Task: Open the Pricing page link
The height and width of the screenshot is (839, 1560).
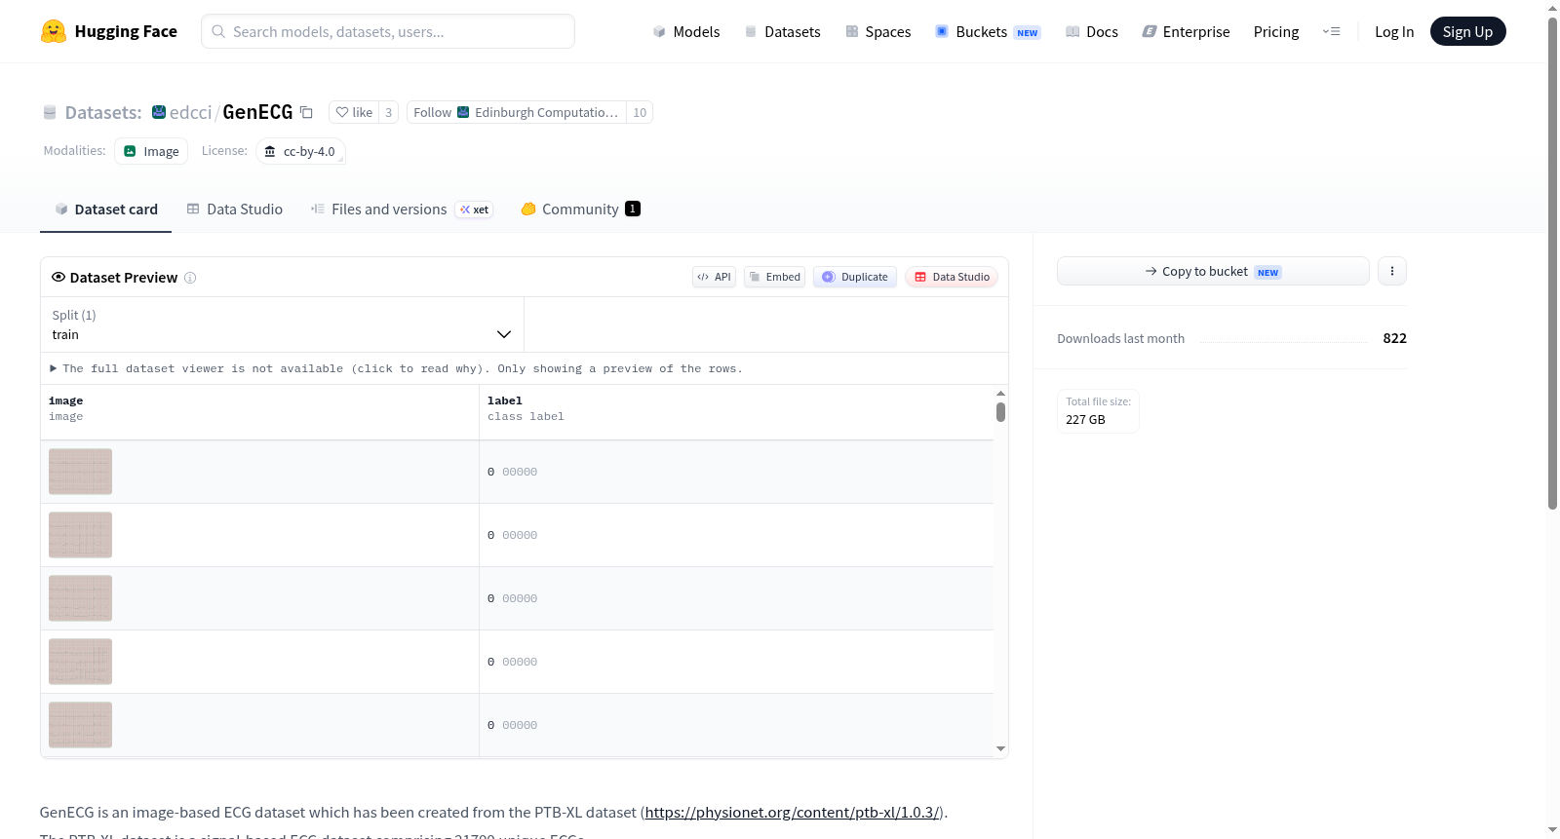Action: [1276, 31]
